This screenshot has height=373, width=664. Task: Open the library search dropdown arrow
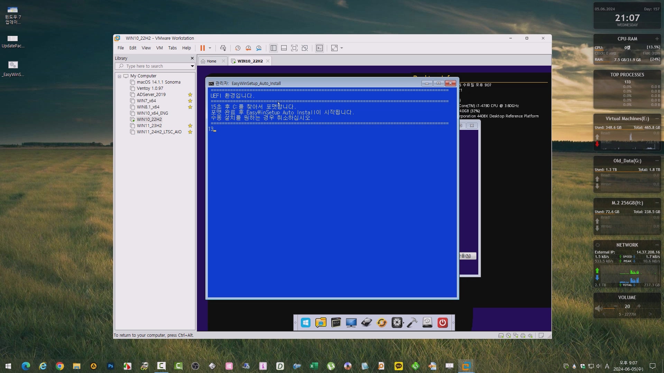point(192,66)
